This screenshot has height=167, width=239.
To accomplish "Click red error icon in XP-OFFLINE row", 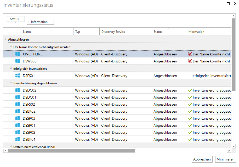I will point(190,54).
